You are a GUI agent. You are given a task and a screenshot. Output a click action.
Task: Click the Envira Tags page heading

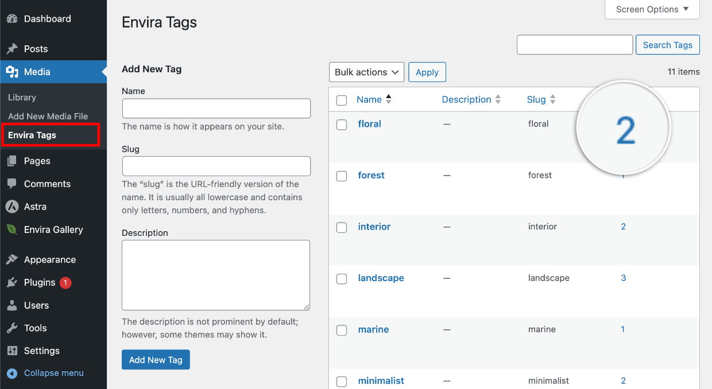pos(160,22)
